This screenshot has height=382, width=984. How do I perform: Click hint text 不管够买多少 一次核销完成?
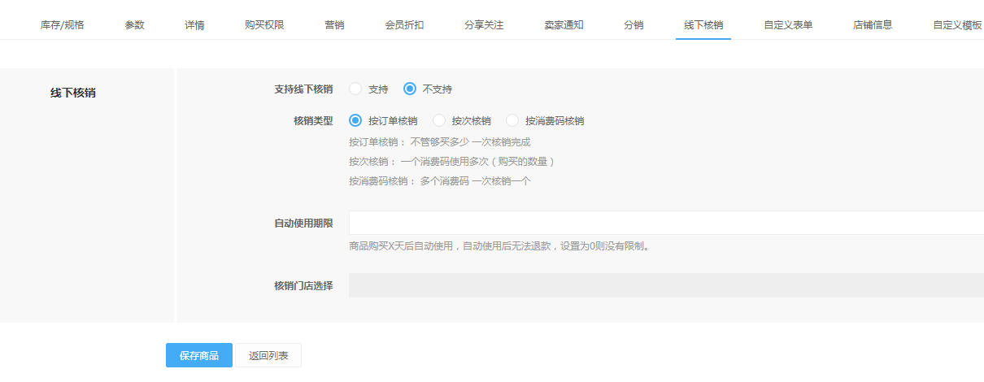click(x=470, y=142)
